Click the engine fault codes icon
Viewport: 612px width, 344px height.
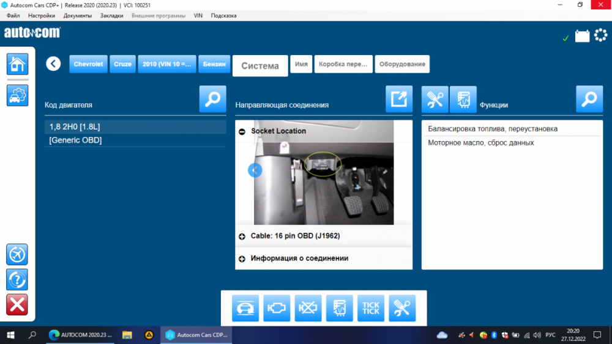tap(277, 308)
